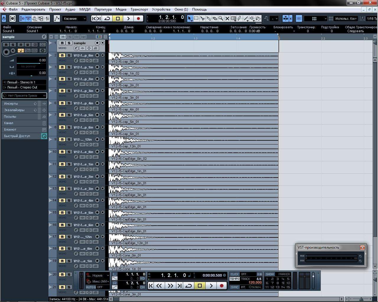The height and width of the screenshot is (302, 378).
Task: Open the Транспорт menu
Action: [139, 9]
